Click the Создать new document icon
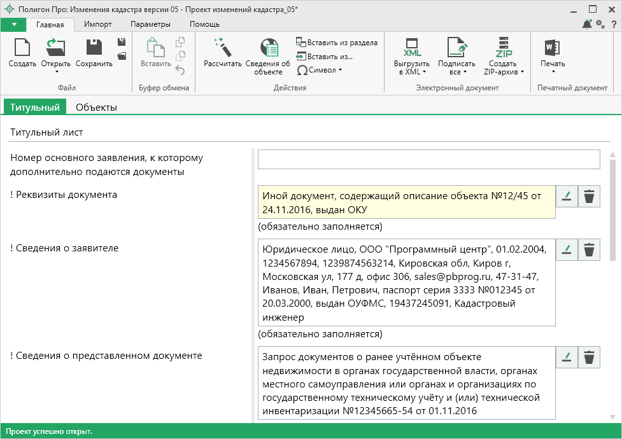The width and height of the screenshot is (622, 439). (22, 48)
